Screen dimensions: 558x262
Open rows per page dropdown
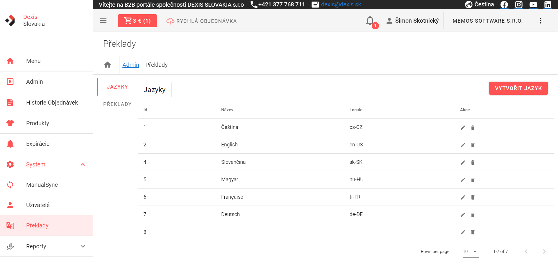click(471, 252)
